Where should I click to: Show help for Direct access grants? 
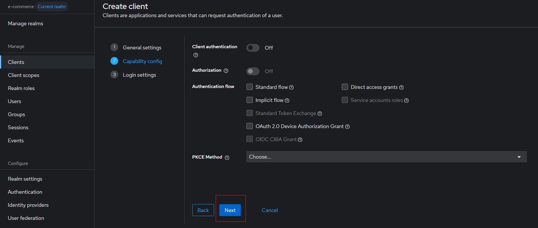(x=401, y=87)
